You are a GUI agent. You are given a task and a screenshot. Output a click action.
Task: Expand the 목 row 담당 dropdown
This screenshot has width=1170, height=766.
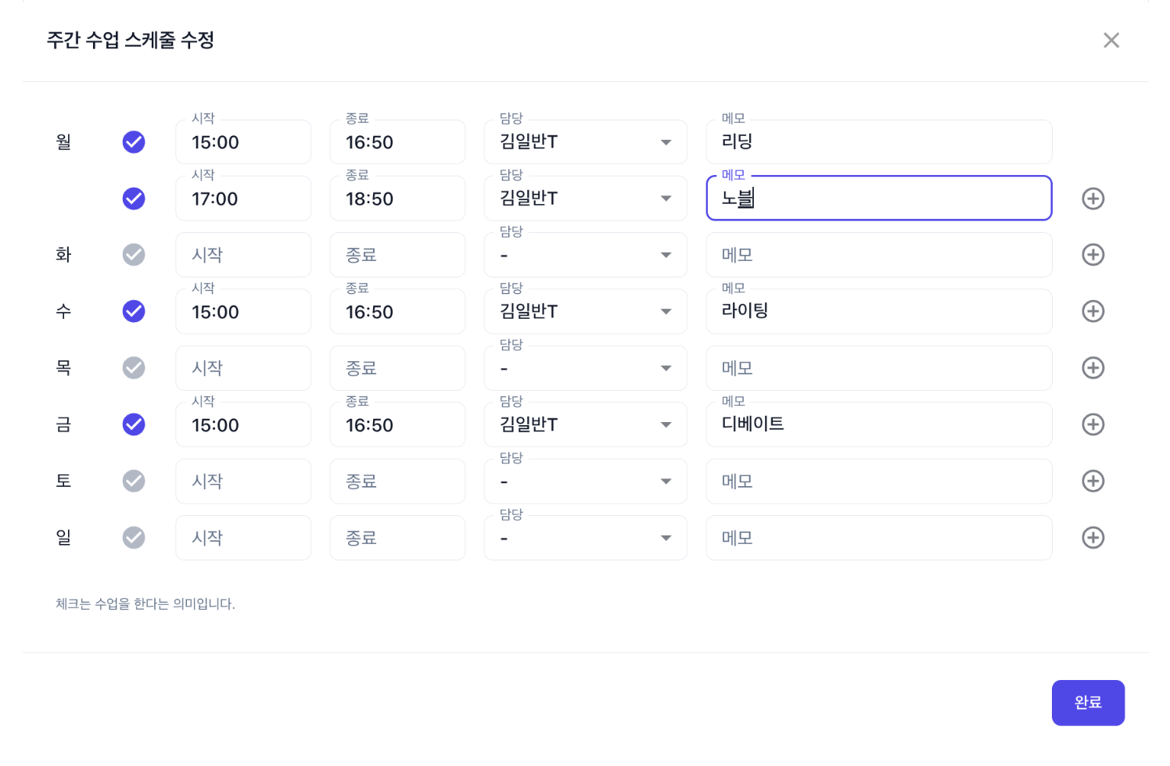coord(586,368)
